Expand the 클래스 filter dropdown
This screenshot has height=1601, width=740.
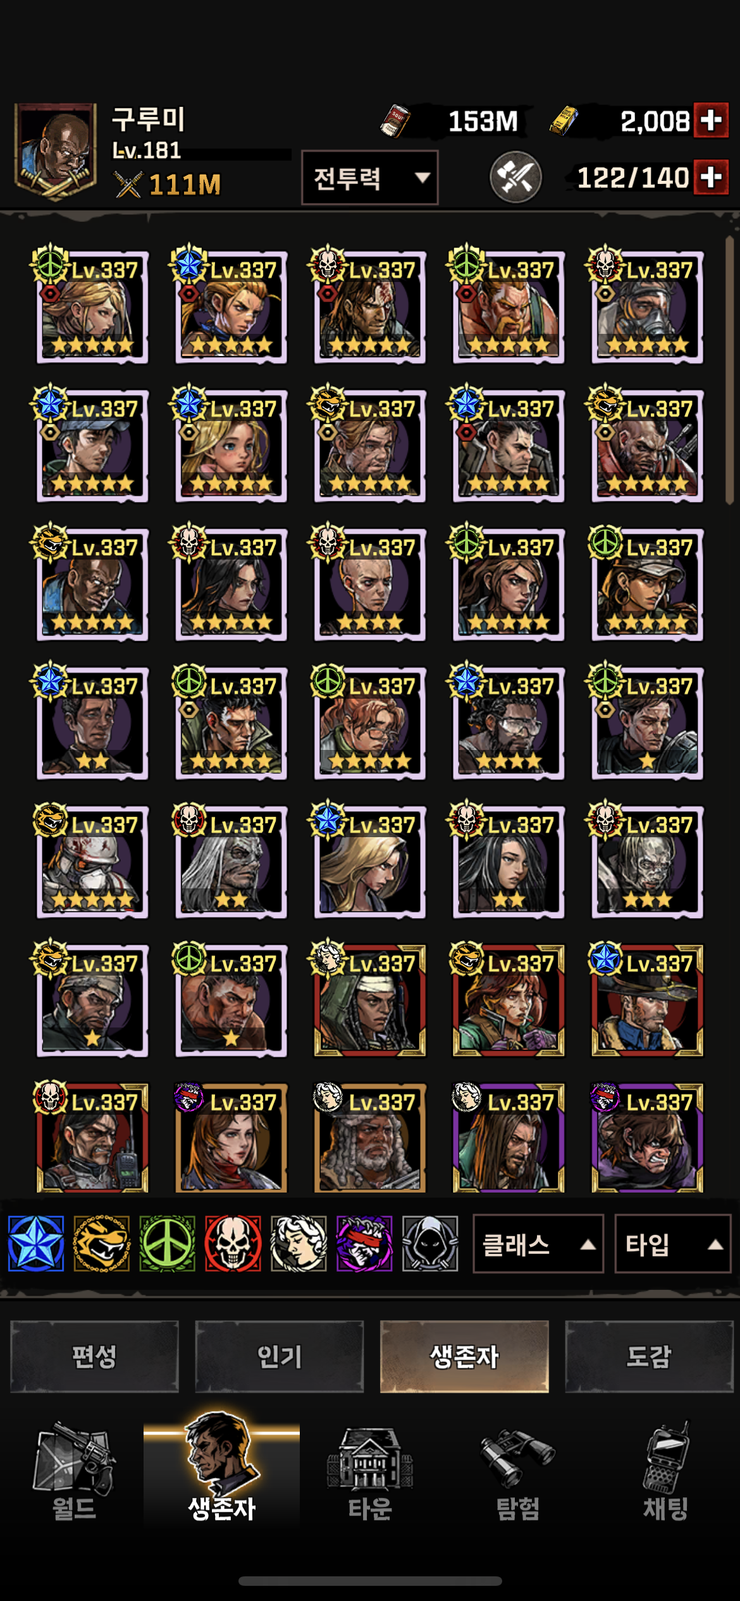pyautogui.click(x=538, y=1244)
